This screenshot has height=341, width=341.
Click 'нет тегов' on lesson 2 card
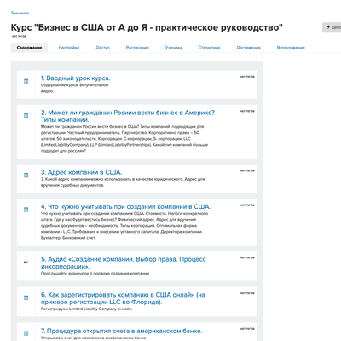coord(247,111)
